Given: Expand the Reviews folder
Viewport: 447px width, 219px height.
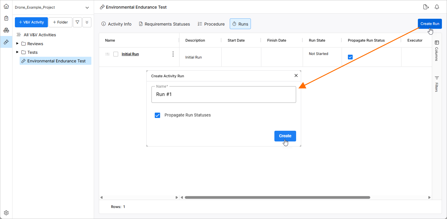Looking at the screenshot, I should coord(17,44).
